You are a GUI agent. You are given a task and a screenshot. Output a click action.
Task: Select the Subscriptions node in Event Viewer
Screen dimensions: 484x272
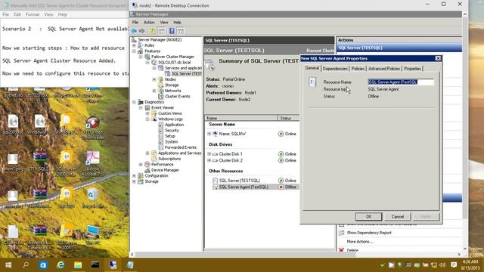(x=169, y=159)
